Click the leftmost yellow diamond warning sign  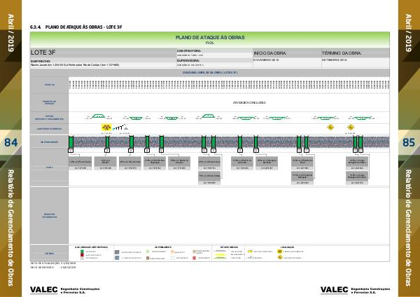(x=106, y=127)
